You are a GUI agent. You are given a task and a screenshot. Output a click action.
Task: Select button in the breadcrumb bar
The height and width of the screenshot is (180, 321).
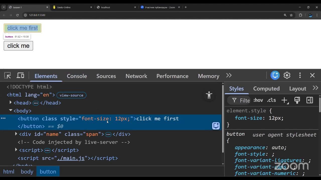(x=48, y=171)
